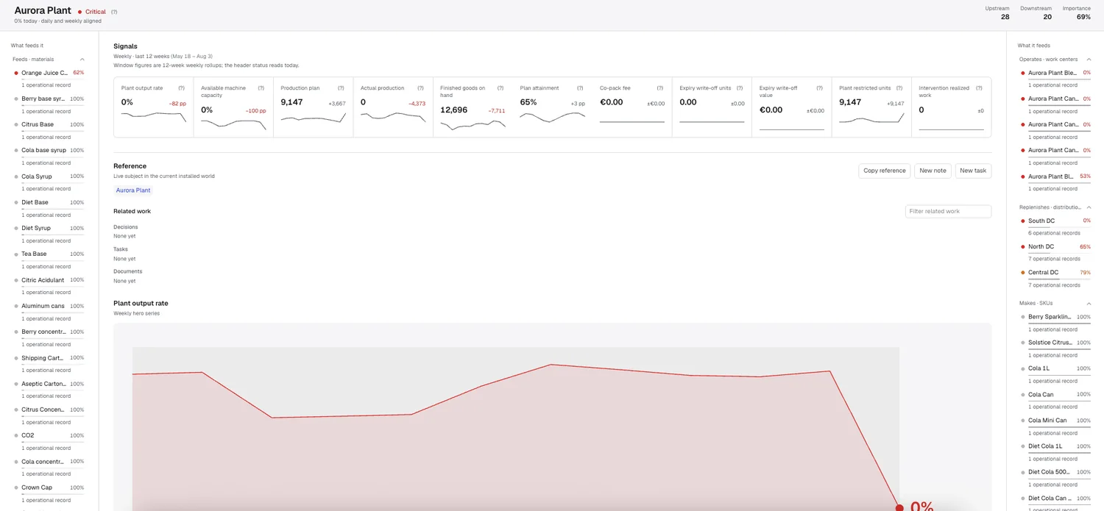Click the help (?) icon beside Critical status
This screenshot has height=511, width=1104.
tap(114, 12)
